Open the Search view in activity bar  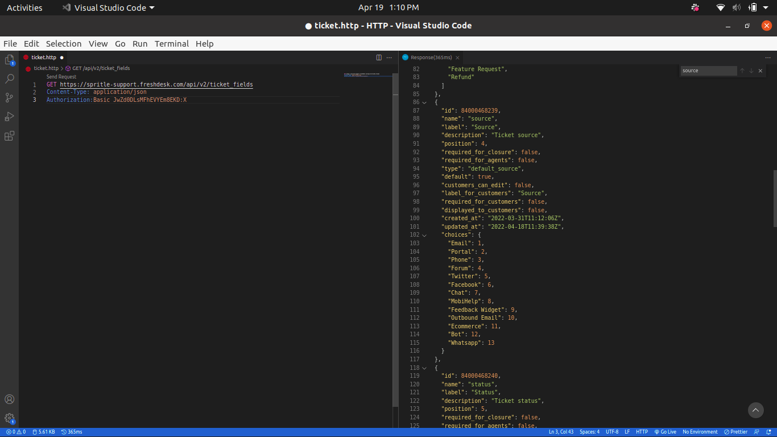(9, 79)
